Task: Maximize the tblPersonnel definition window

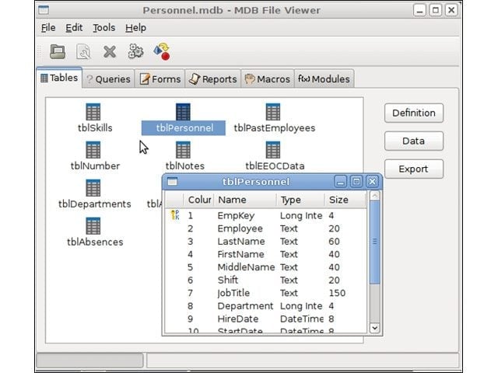Action: point(356,182)
